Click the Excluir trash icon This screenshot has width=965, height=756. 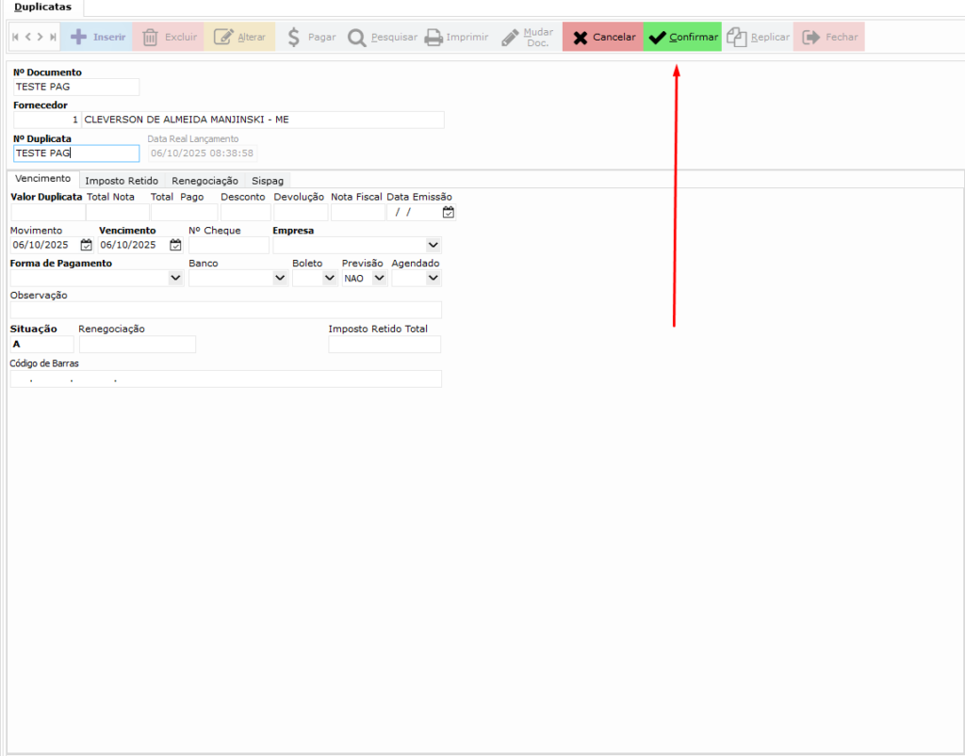click(150, 38)
